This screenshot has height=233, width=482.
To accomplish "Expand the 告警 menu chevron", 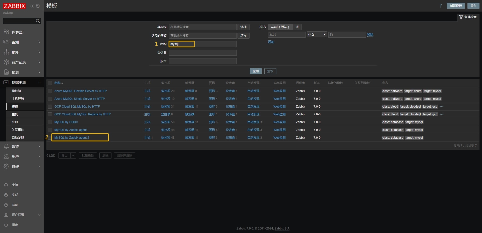I will pyautogui.click(x=39, y=146).
